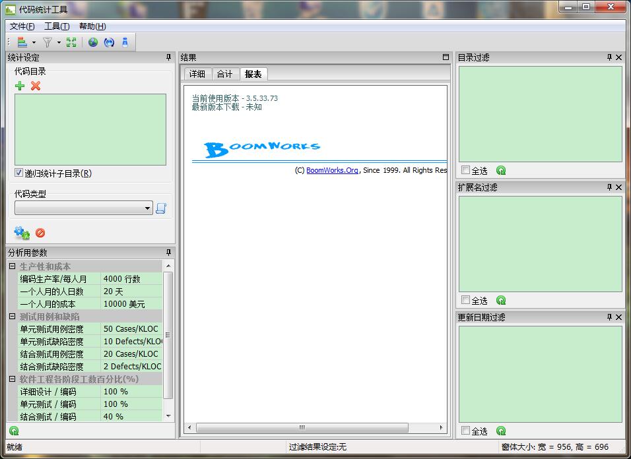Click the 编码生产率 value 4000 行数
The width and height of the screenshot is (631, 459).
tap(131, 279)
